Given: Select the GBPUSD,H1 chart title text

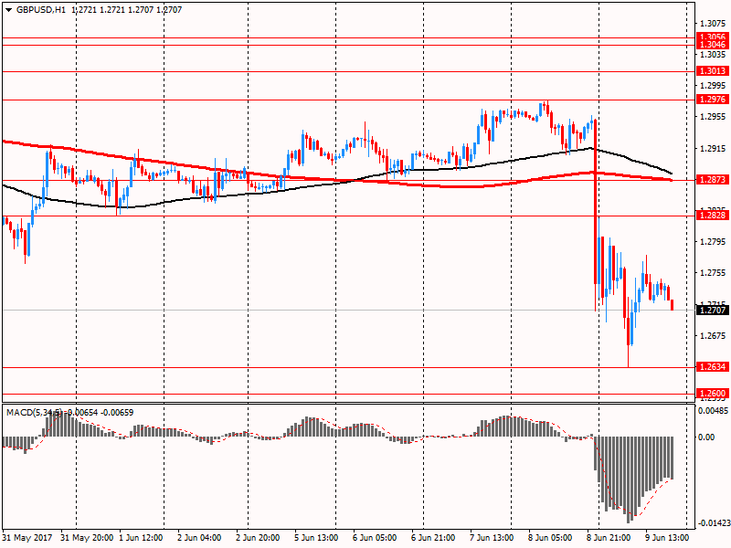Looking at the screenshot, I should (x=41, y=10).
